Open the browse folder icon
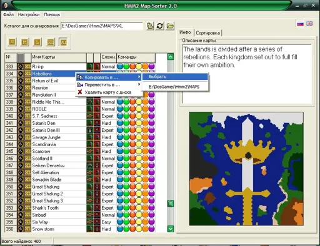Viewport: 320px width, 246px height. point(170,26)
